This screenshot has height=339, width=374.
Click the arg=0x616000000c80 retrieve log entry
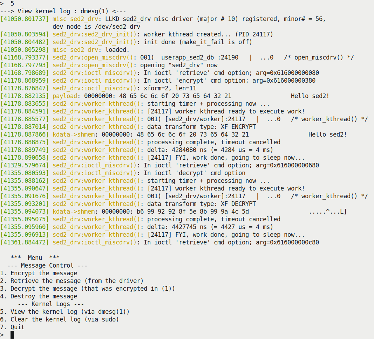(159, 242)
